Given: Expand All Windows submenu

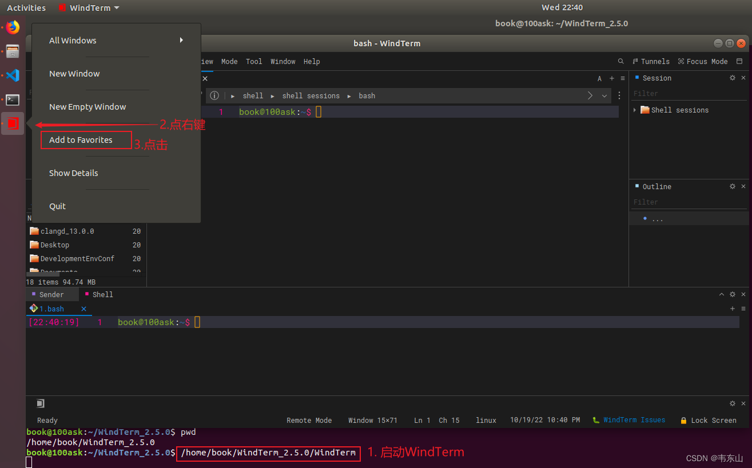Looking at the screenshot, I should pyautogui.click(x=116, y=40).
